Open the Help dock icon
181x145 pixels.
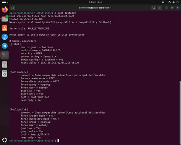click(x=5, y=37)
